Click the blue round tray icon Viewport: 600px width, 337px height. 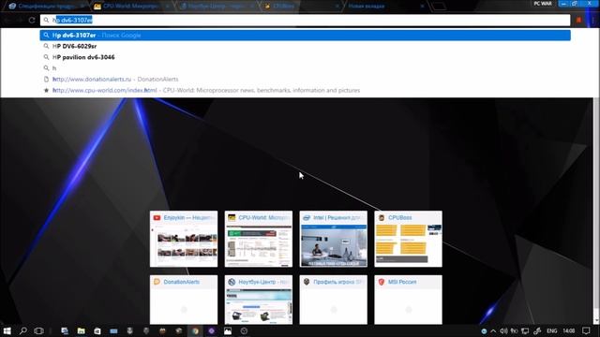484,330
